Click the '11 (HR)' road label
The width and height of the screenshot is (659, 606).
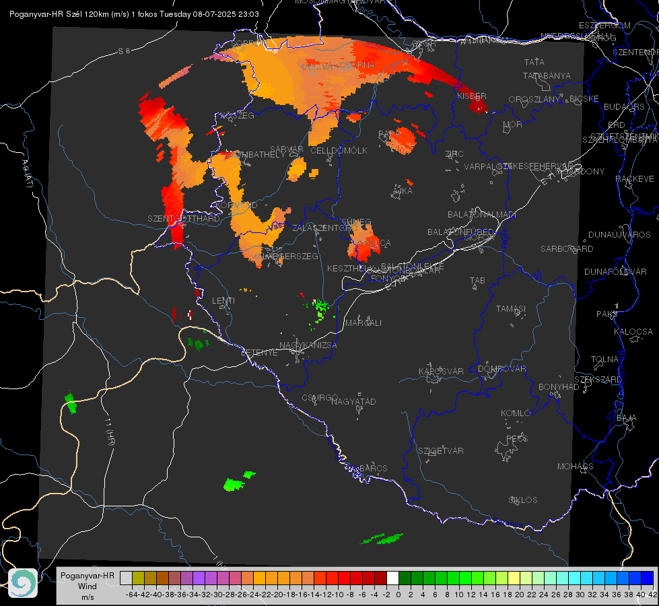click(110, 433)
